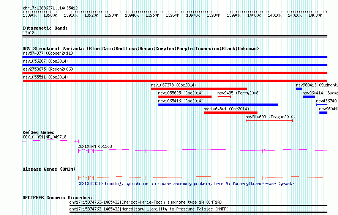
Task: Click the nsv1064801 (Coe2014) red bar
Action: click(231, 113)
